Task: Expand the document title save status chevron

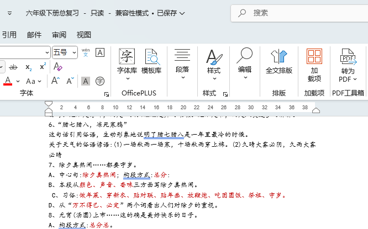Action: coord(182,13)
